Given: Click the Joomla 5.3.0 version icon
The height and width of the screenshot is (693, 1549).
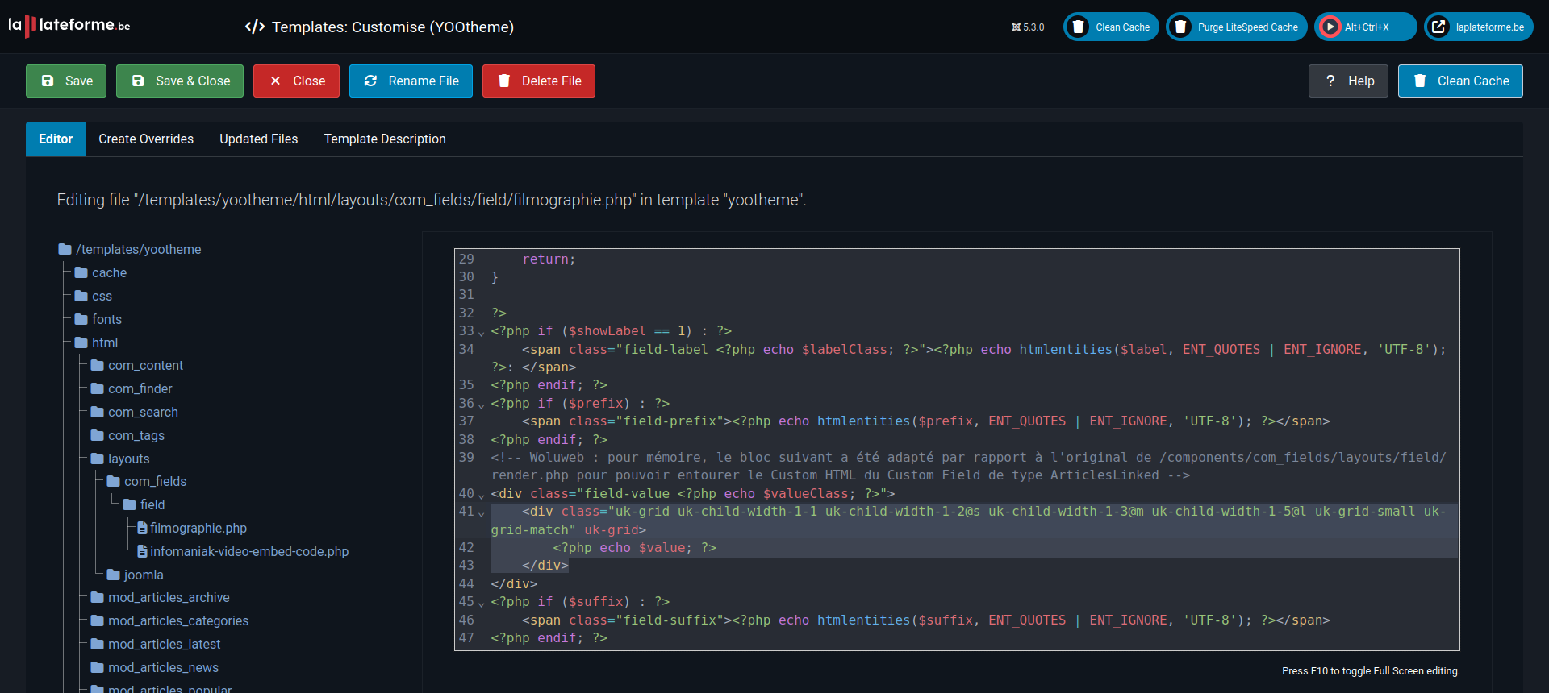Looking at the screenshot, I should (1016, 27).
